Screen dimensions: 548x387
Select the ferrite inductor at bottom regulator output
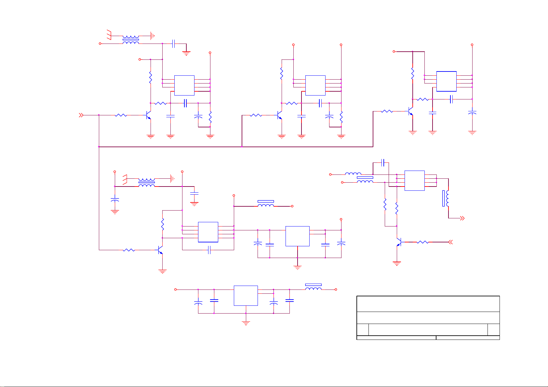pyautogui.click(x=314, y=287)
